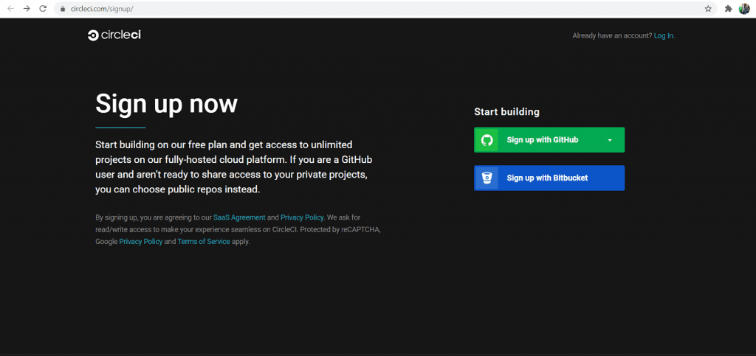Bookmark this page with the star icon
This screenshot has height=356, width=756.
coord(708,9)
